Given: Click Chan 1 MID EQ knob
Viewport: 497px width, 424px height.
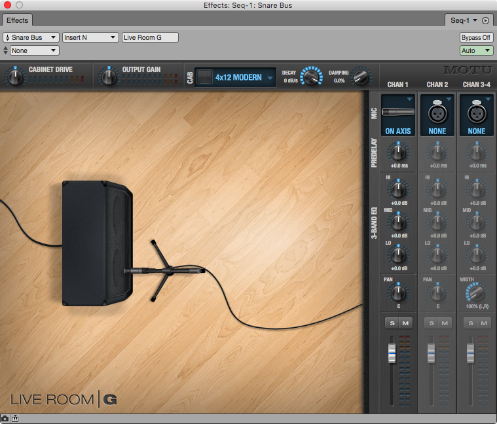Looking at the screenshot, I should click(x=398, y=222).
